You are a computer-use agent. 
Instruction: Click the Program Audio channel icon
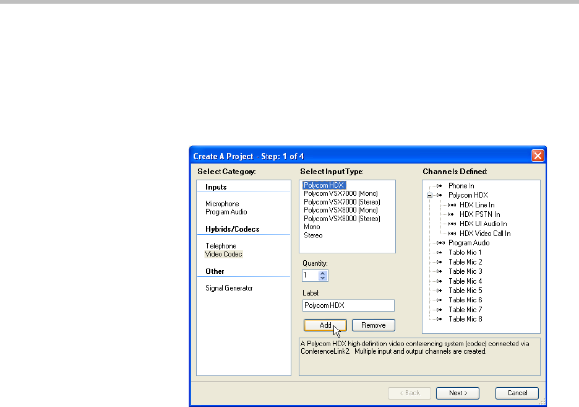pos(440,243)
